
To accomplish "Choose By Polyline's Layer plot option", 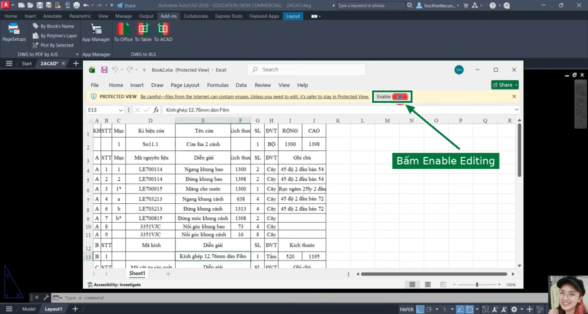I will point(55,36).
